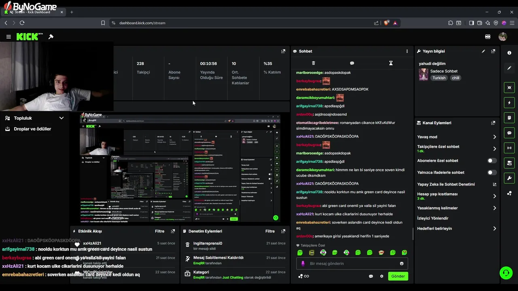Toggle Abonelere özel sohbet switch
The height and width of the screenshot is (291, 518).
tap(491, 160)
